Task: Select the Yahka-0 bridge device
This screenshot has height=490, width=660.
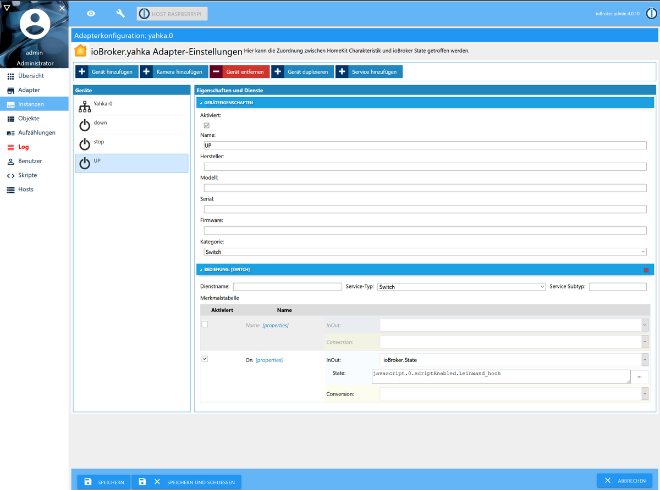Action: 132,106
